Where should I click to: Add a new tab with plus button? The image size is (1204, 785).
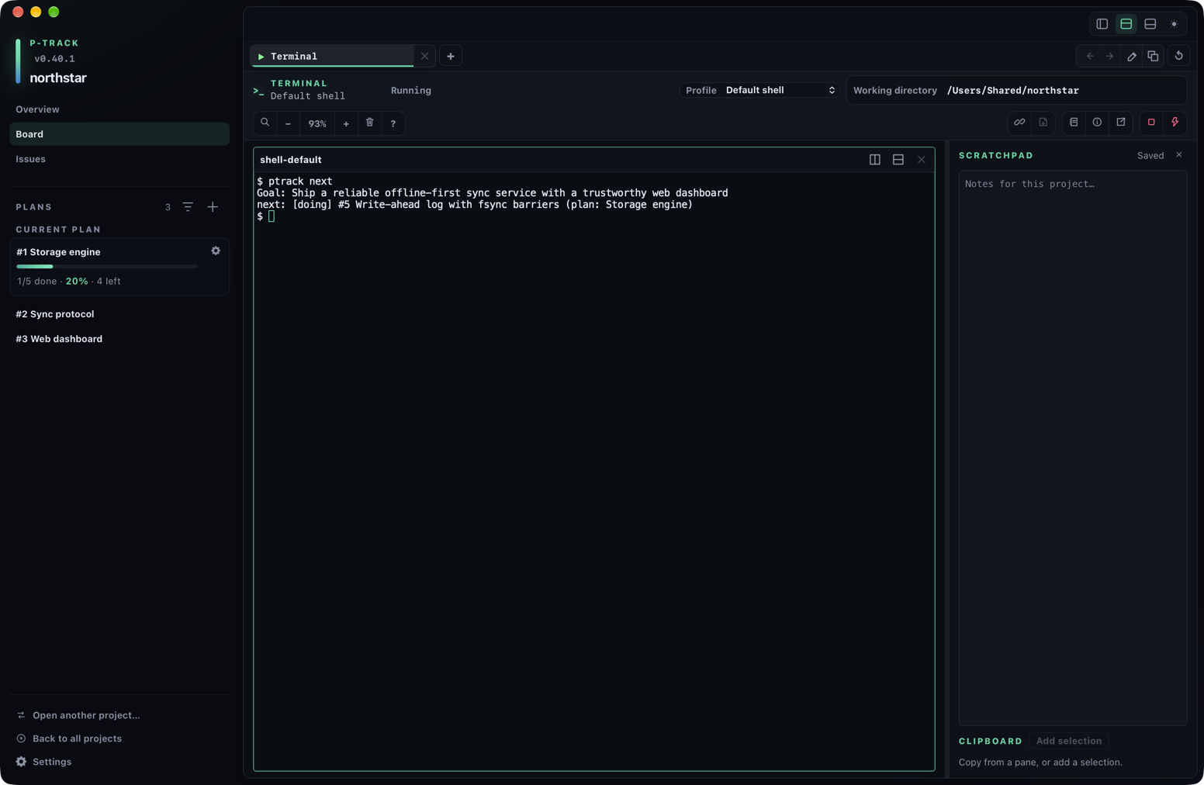451,56
